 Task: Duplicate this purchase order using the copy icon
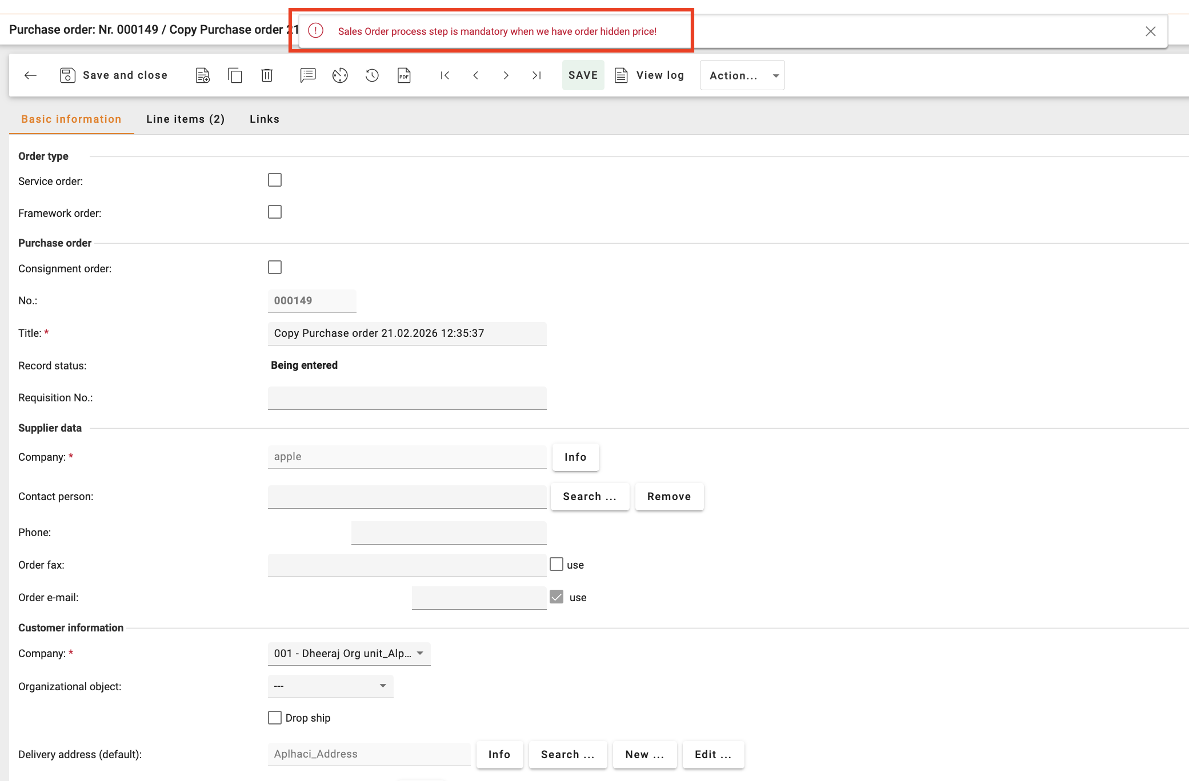pyautogui.click(x=234, y=75)
